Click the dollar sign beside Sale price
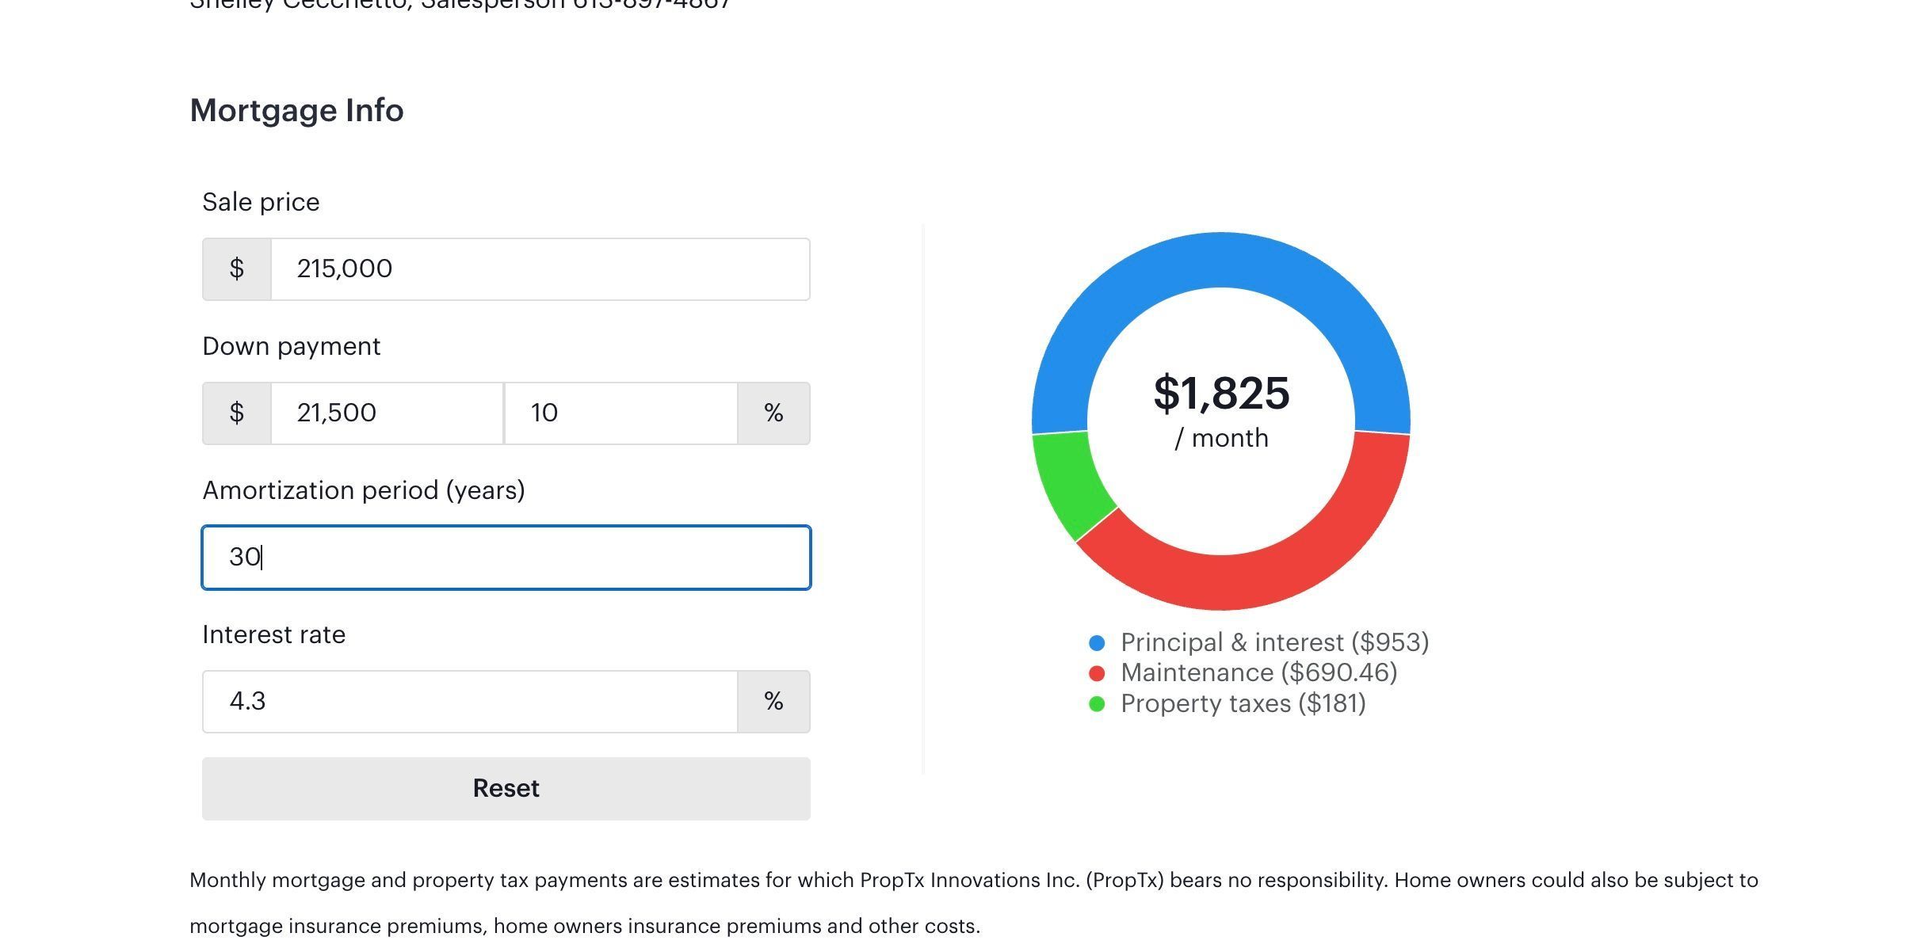Viewport: 1913px width, 952px height. (237, 269)
